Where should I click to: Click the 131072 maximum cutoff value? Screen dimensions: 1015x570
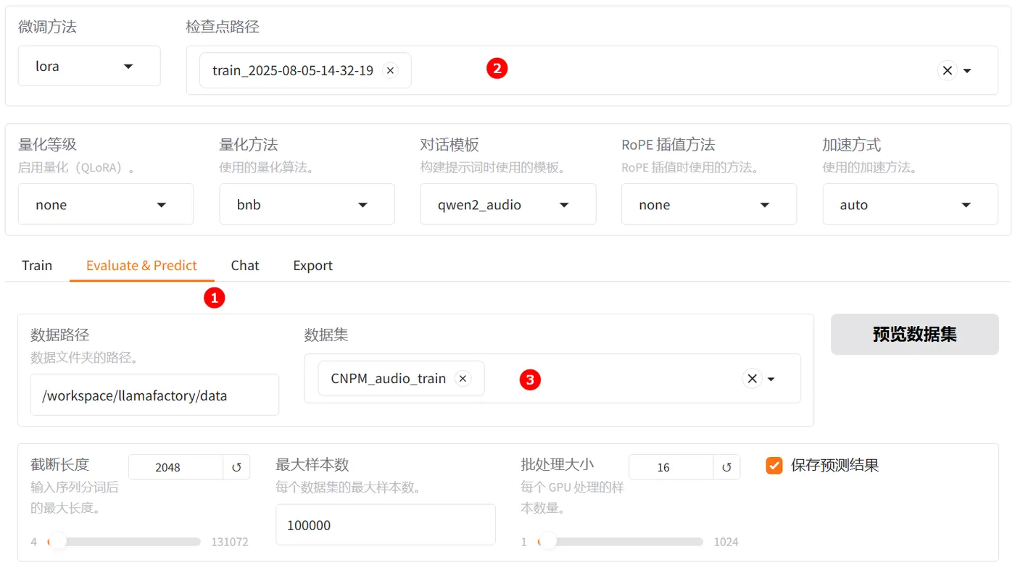click(x=229, y=542)
